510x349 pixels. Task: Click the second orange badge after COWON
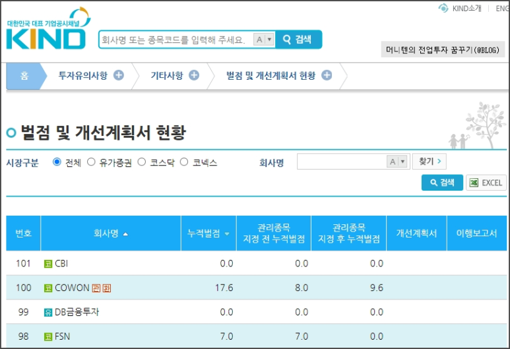[107, 288]
